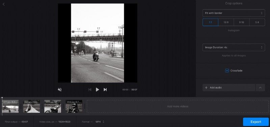Click the video preview image
Screen dimensions: 270x127
coord(98,43)
